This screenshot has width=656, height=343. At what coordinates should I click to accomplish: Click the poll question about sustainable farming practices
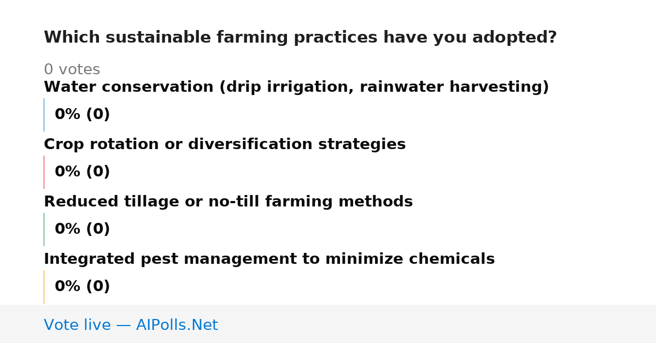pyautogui.click(x=300, y=38)
